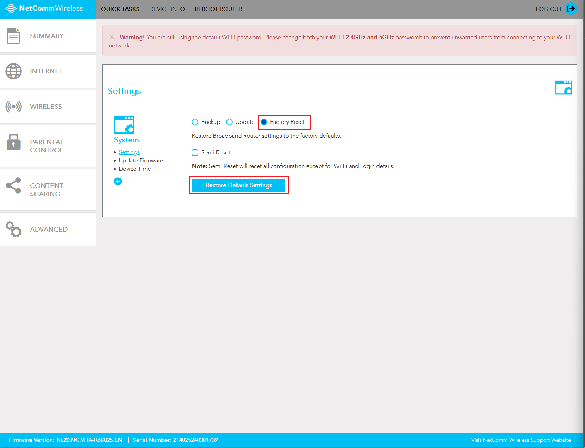Open the Quick Tasks menu
585x448 pixels.
pyautogui.click(x=120, y=9)
